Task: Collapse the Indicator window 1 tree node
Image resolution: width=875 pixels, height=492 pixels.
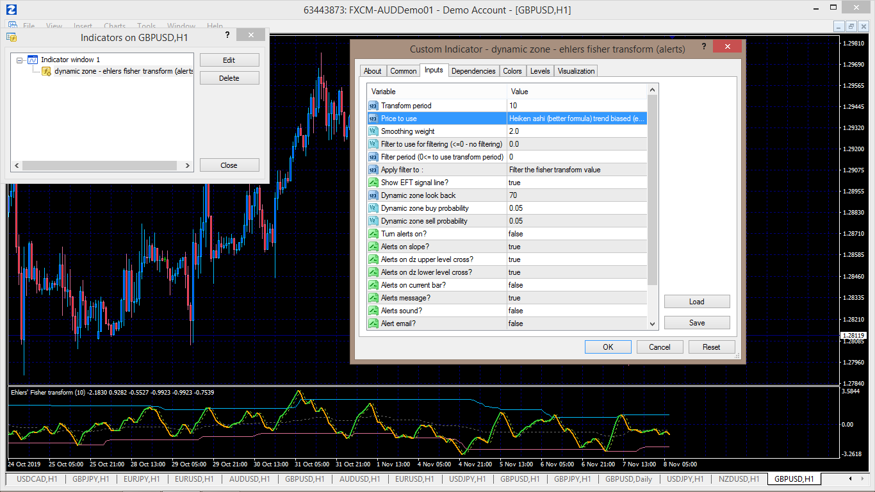Action: pos(20,60)
